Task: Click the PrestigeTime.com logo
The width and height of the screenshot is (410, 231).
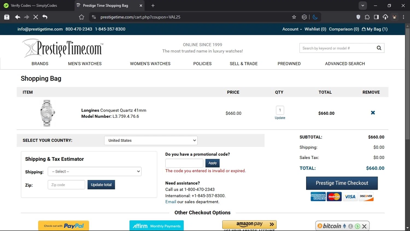Action: (63, 48)
